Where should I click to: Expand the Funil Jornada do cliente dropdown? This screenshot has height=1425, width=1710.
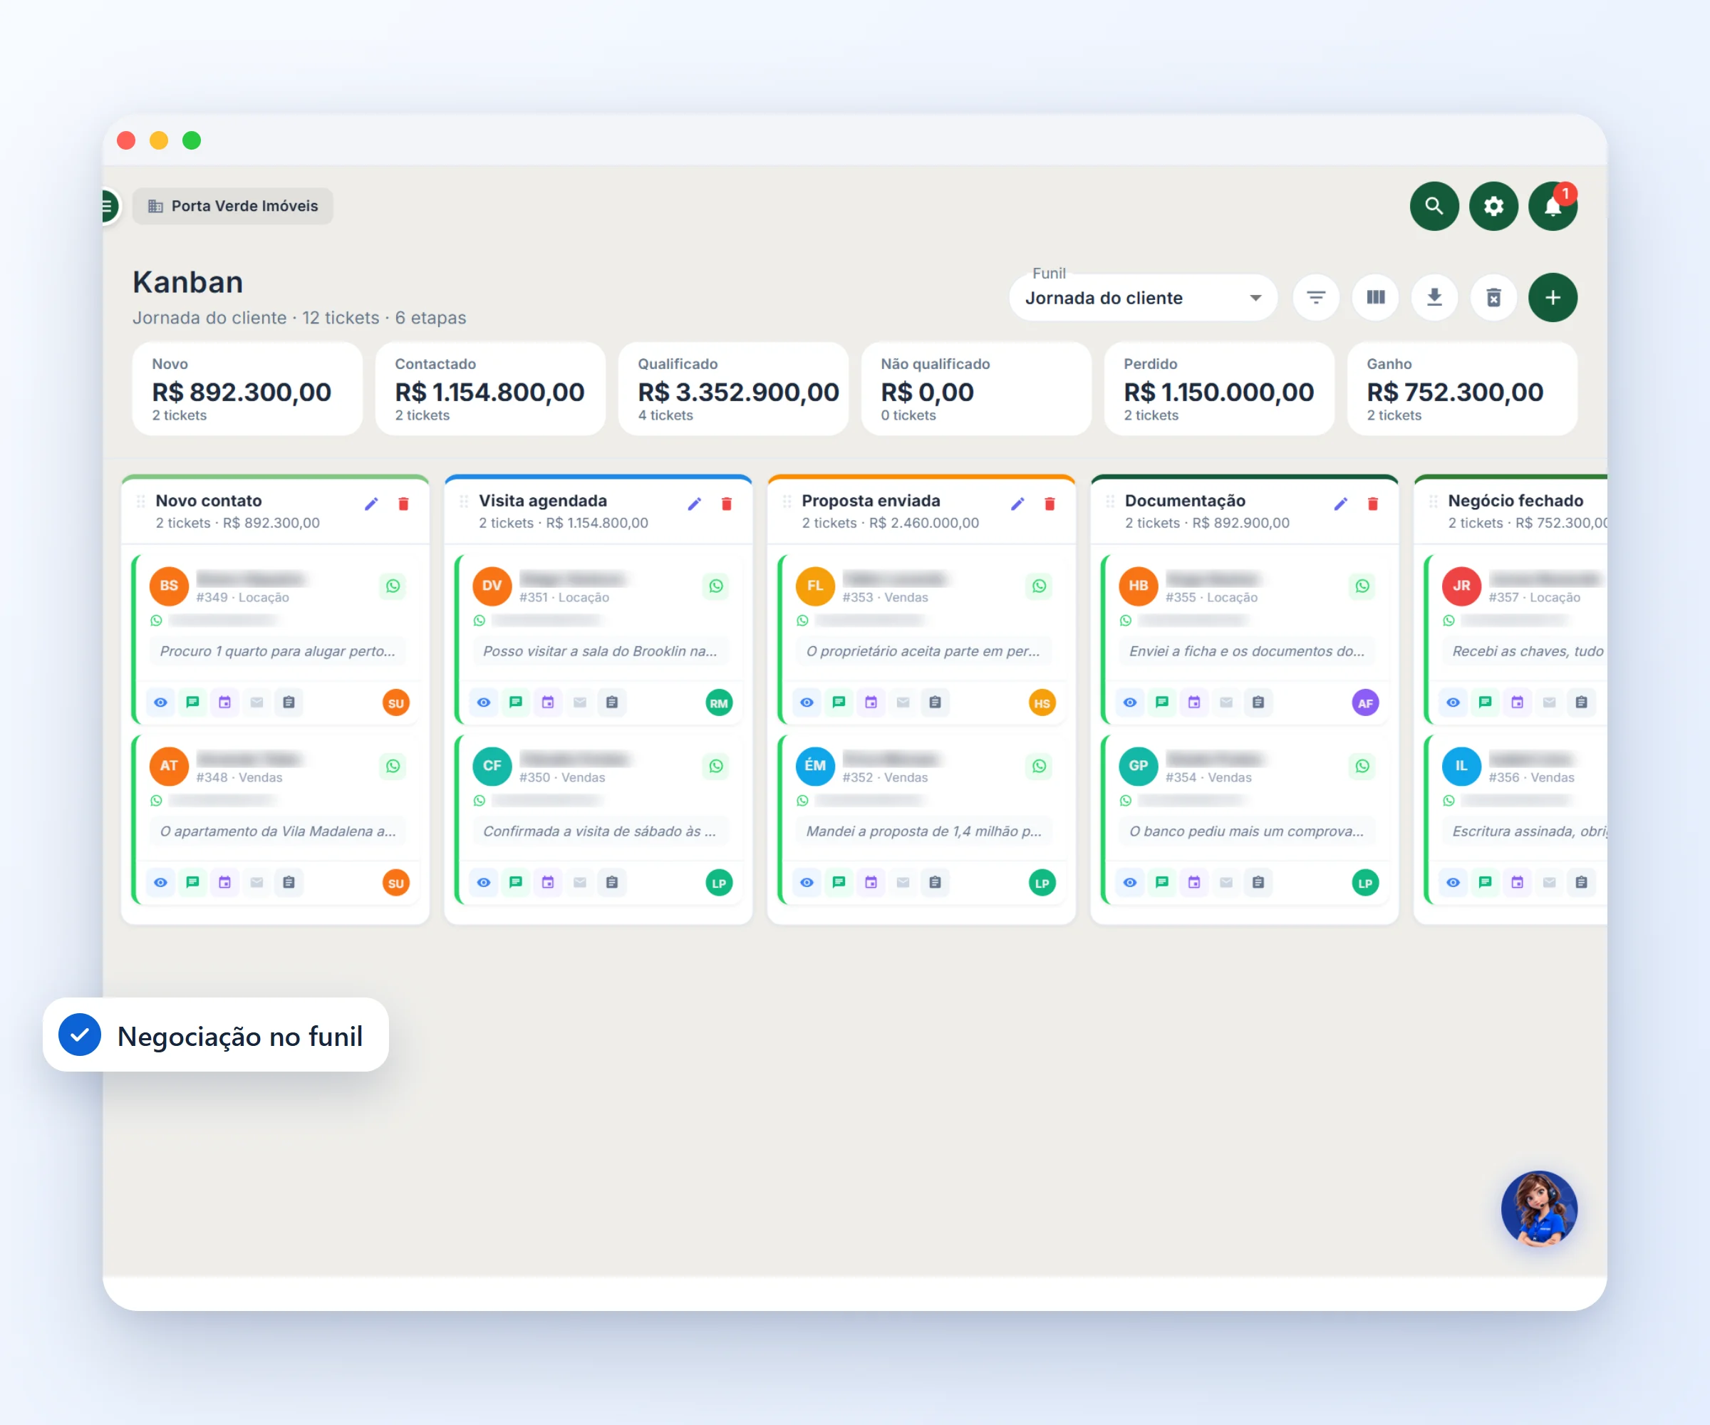tap(1142, 297)
